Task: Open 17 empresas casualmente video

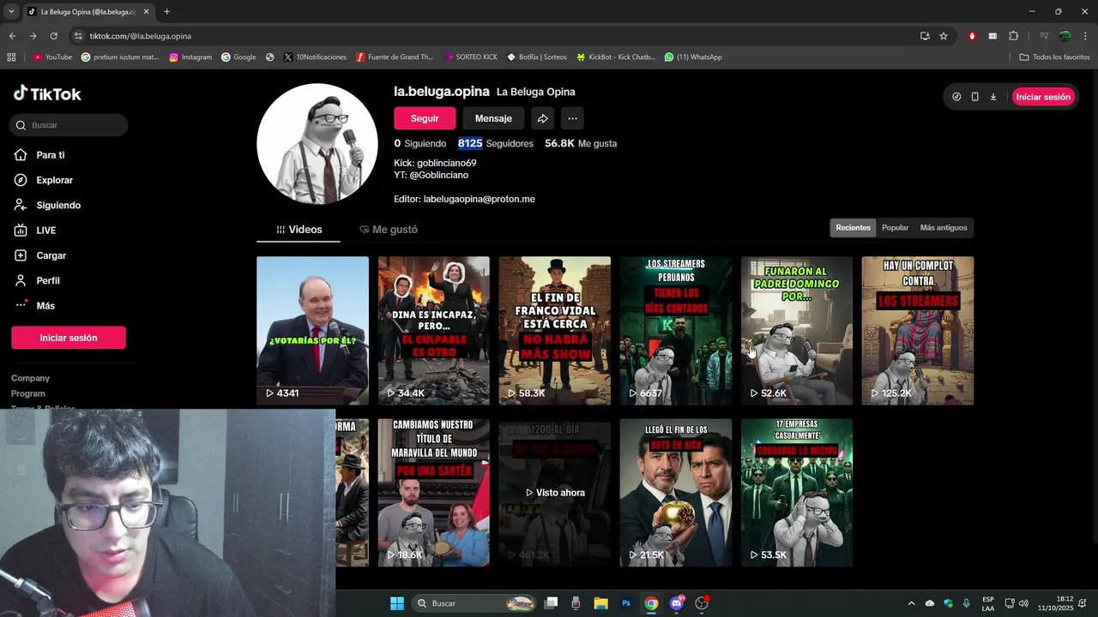Action: click(797, 493)
